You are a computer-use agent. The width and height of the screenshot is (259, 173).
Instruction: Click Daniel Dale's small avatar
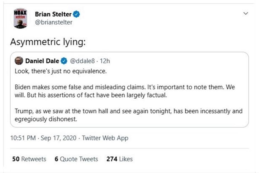point(19,60)
